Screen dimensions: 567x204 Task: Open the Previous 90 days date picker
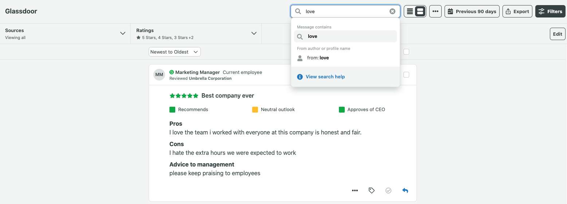pos(472,11)
